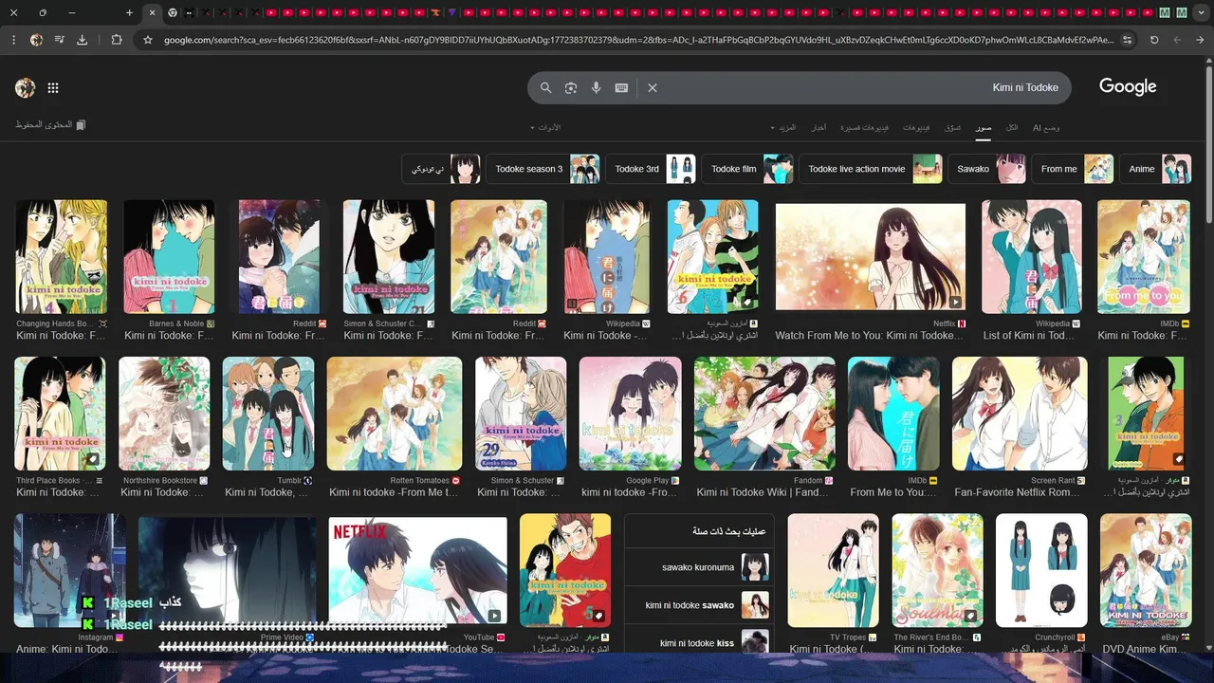Click the search magnifier icon in Google search box
This screenshot has width=1214, height=683.
click(545, 87)
